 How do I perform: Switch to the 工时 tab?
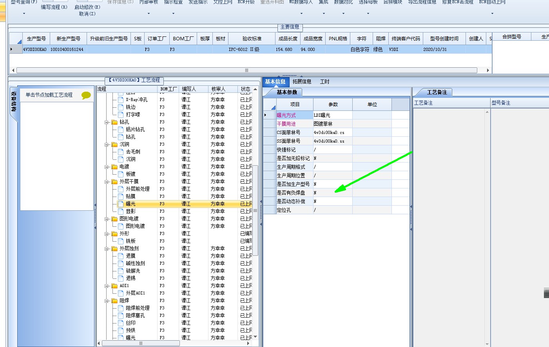(x=325, y=81)
